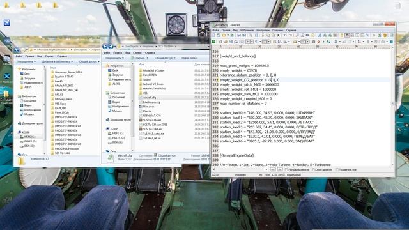Open Добавить в библиотеку dropdown in Airplanes window

[58, 62]
